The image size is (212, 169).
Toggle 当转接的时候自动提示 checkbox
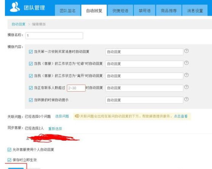tap(31, 100)
